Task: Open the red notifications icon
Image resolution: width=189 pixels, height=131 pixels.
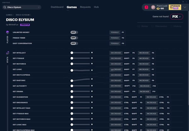Action: coord(146,7)
